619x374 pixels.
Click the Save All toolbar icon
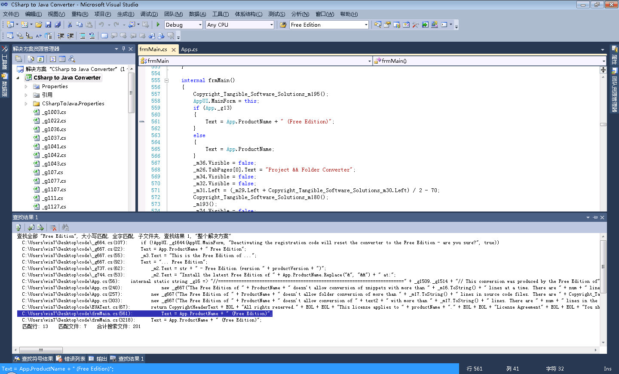pyautogui.click(x=58, y=25)
